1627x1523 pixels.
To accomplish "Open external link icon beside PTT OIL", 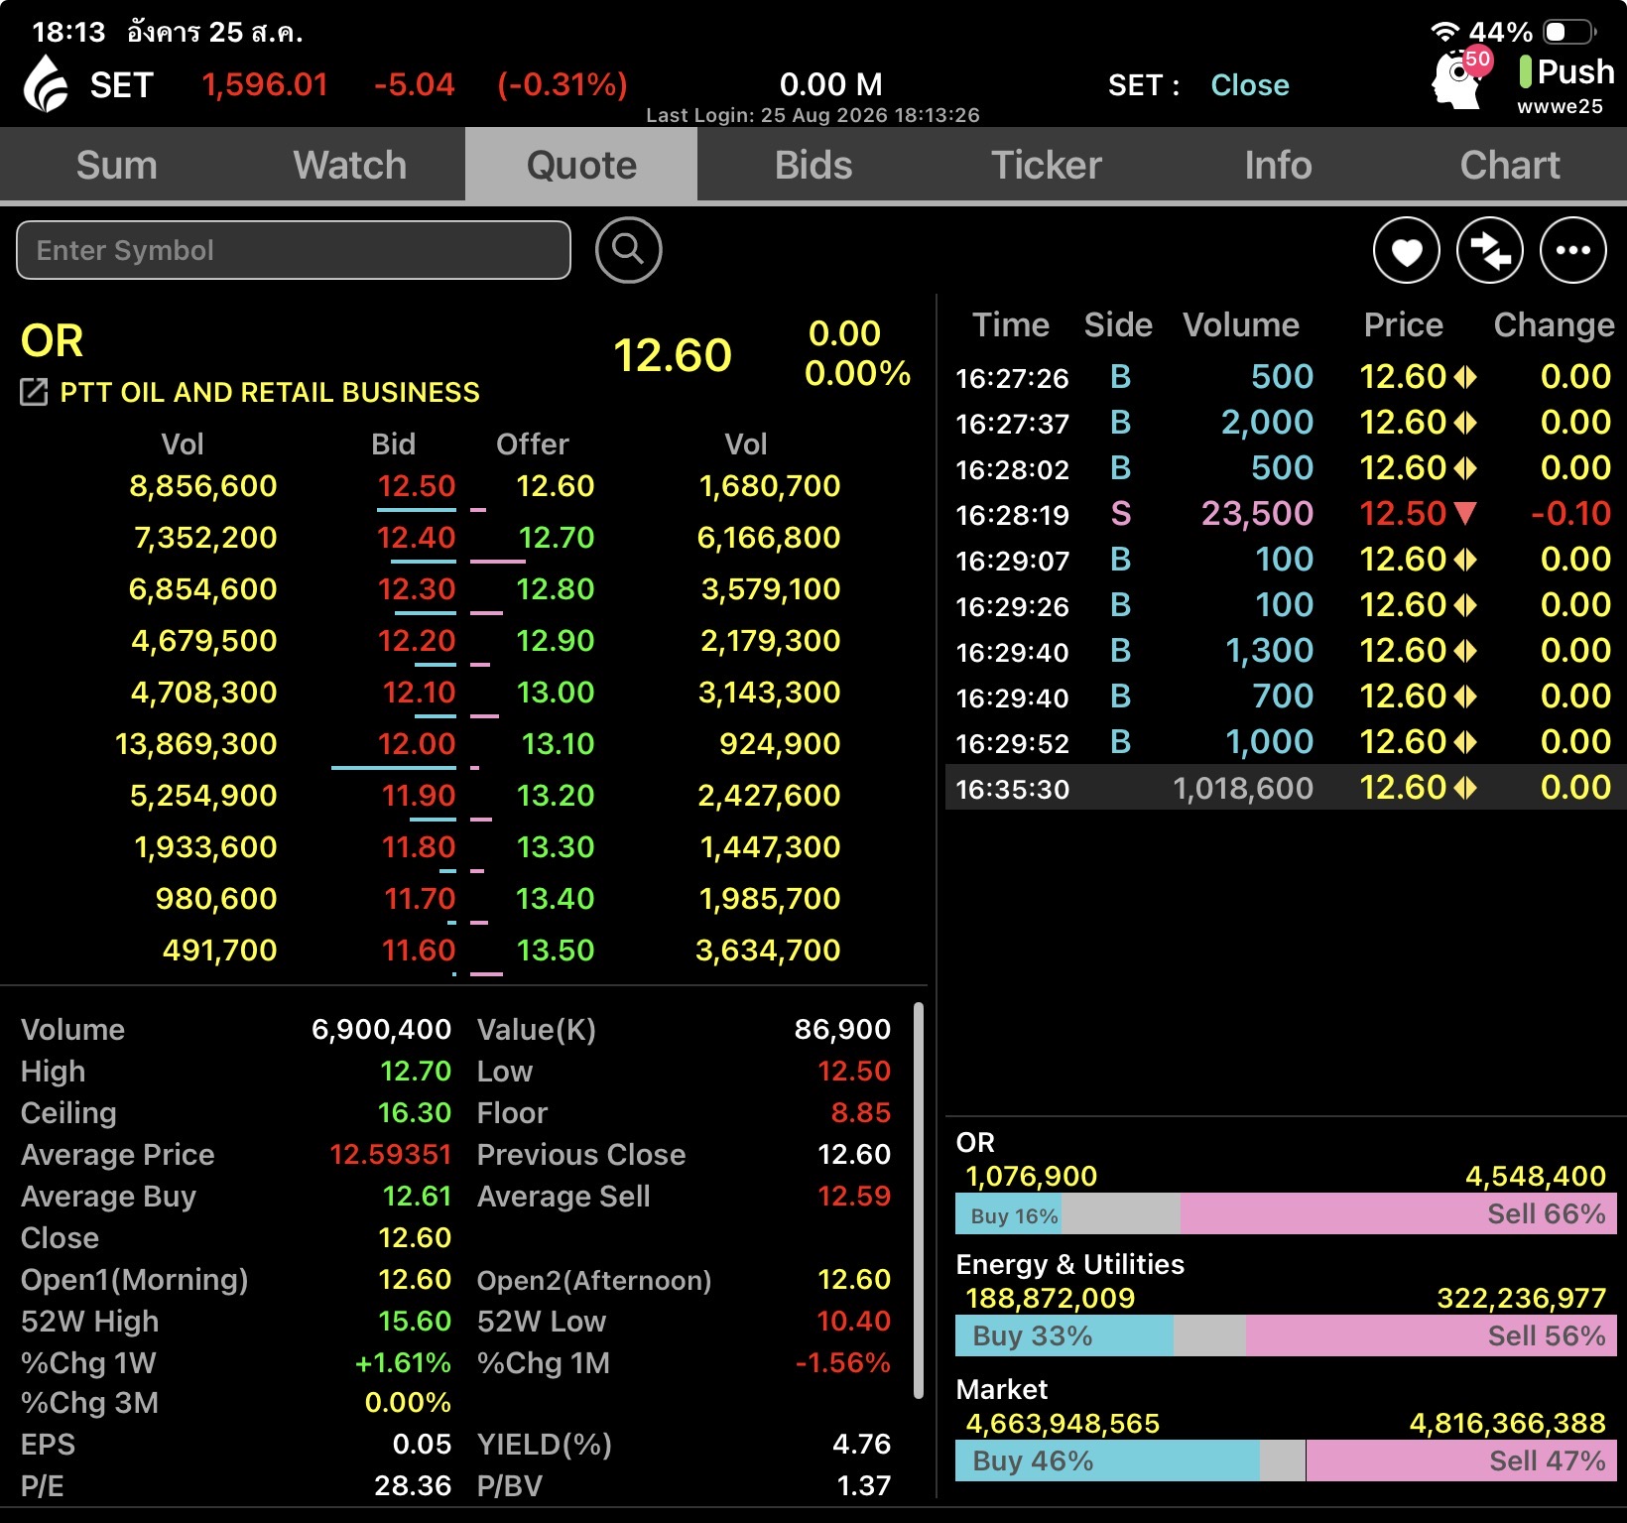I will [34, 392].
